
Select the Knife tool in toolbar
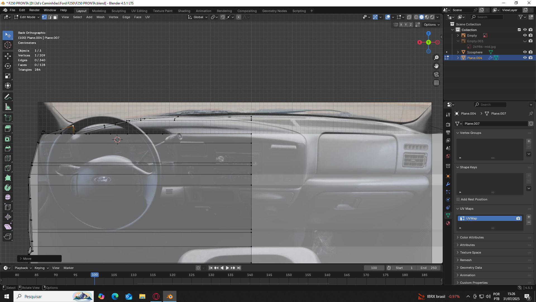8,168
